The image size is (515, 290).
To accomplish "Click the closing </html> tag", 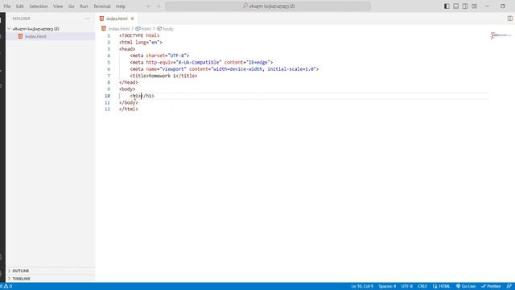I will (129, 110).
